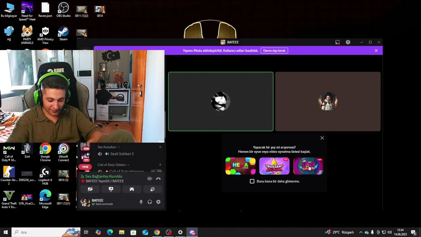Collapse the Ses Kanalları category
421x237 pixels.
tap(109, 147)
